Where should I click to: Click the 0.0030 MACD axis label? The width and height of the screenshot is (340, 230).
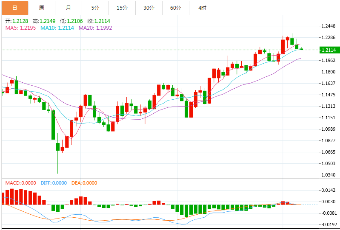coord(329,202)
